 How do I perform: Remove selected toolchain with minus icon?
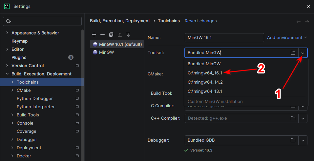[102, 35]
